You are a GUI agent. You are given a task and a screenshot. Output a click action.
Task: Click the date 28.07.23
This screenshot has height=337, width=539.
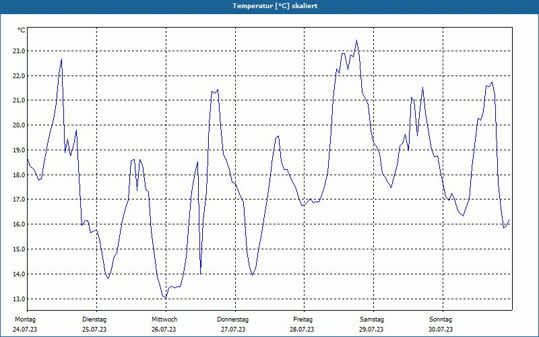pos(302,330)
